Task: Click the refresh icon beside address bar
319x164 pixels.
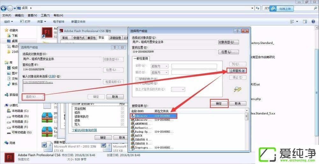Action: pyautogui.click(x=258, y=8)
